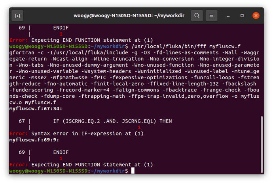Click the bold myfluscw.f:67:34: location line

tap(36, 109)
